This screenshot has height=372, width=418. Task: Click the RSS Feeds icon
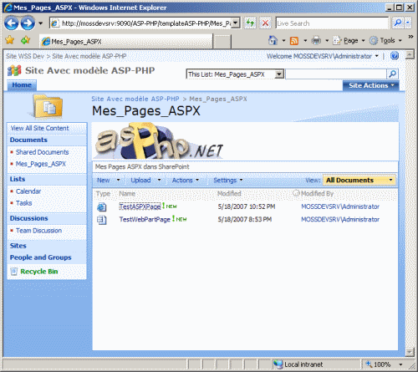(x=294, y=41)
